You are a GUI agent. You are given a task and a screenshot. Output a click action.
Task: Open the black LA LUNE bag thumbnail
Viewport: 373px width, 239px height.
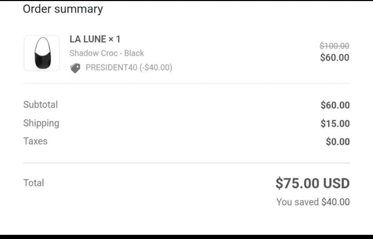click(42, 53)
